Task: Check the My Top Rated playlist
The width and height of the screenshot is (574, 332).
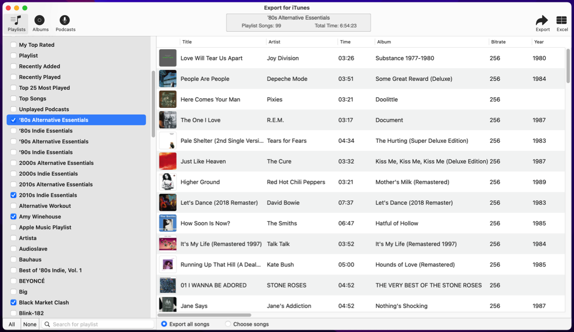Action: point(13,45)
